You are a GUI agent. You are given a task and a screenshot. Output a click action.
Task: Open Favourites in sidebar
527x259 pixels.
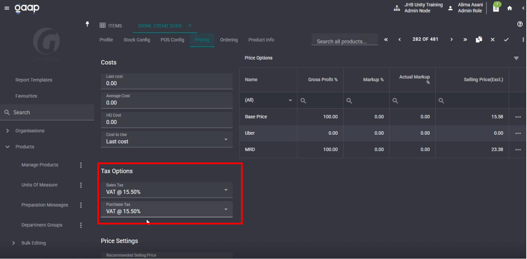click(x=26, y=96)
